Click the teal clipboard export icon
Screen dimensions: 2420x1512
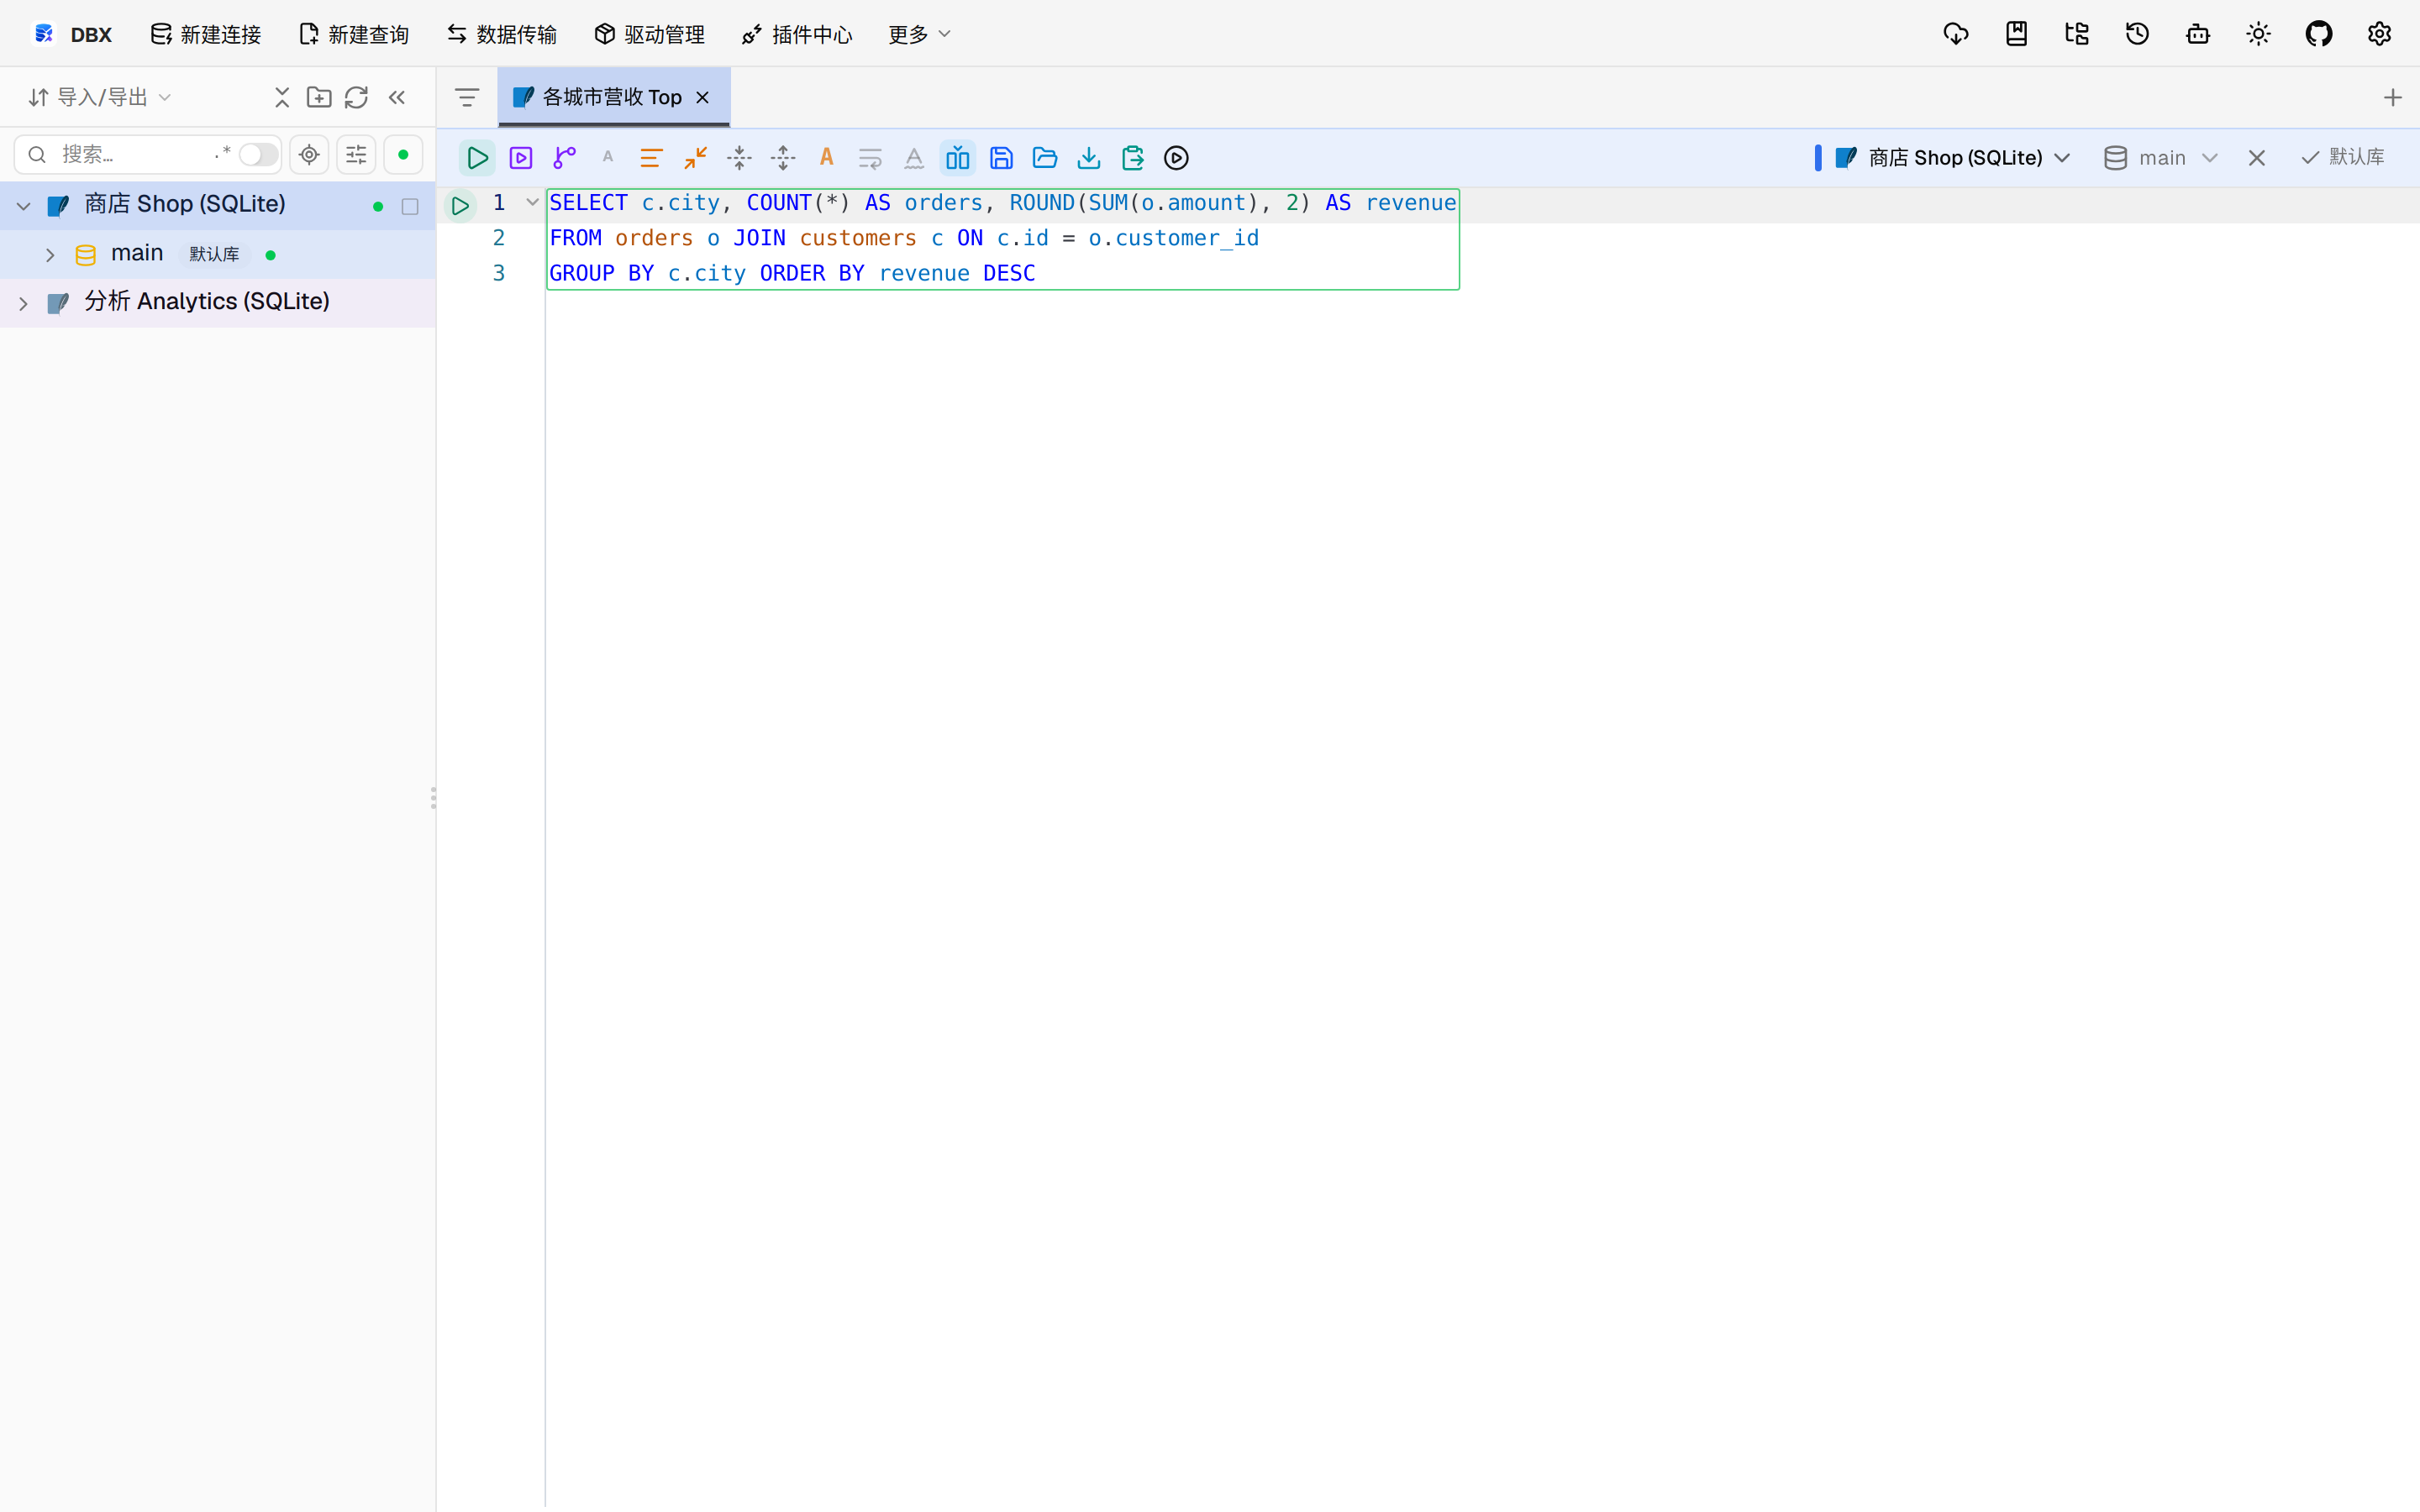(x=1133, y=158)
